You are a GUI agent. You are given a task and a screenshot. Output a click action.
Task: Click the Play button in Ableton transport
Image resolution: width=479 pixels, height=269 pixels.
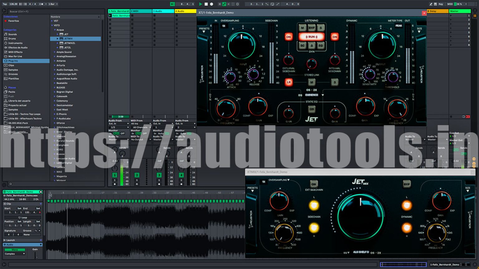[201, 4]
